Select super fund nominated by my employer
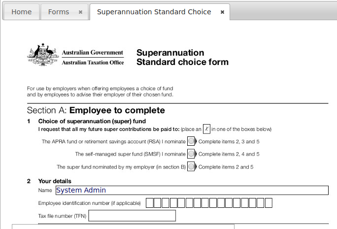The image size is (337, 229). [x=191, y=166]
